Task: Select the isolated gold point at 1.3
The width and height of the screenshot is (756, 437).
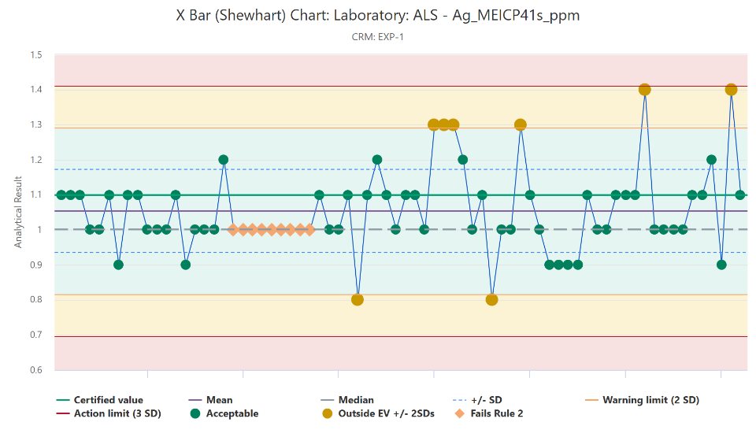Action: point(521,125)
